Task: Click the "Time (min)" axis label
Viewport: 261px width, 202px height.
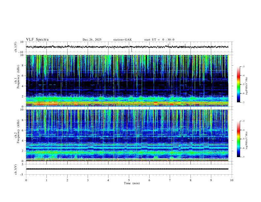Action: 132,183
